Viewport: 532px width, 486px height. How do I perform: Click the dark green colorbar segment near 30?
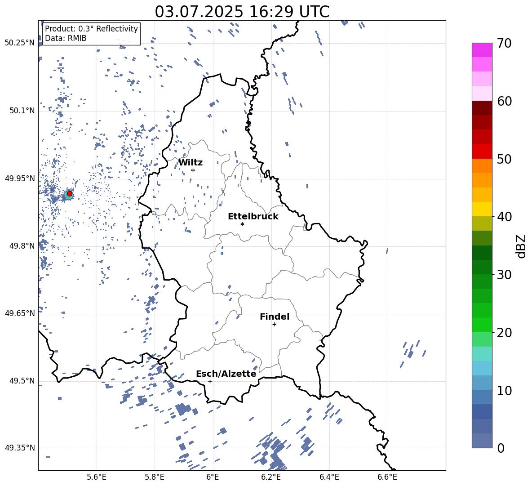pos(482,267)
